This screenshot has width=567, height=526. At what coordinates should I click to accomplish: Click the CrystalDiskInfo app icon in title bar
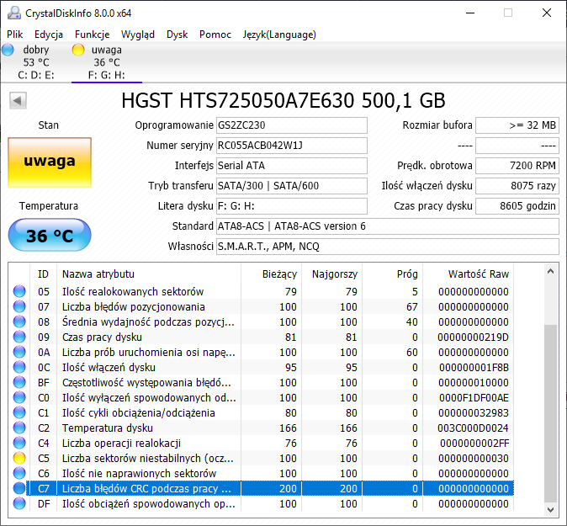point(14,13)
